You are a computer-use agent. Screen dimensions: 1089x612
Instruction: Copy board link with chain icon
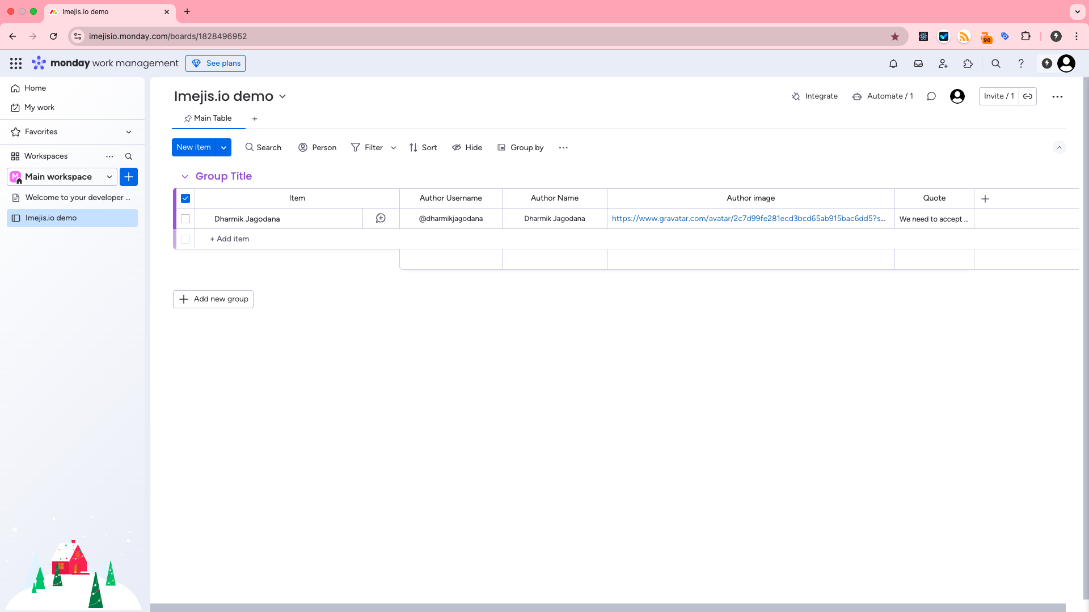pos(1028,96)
